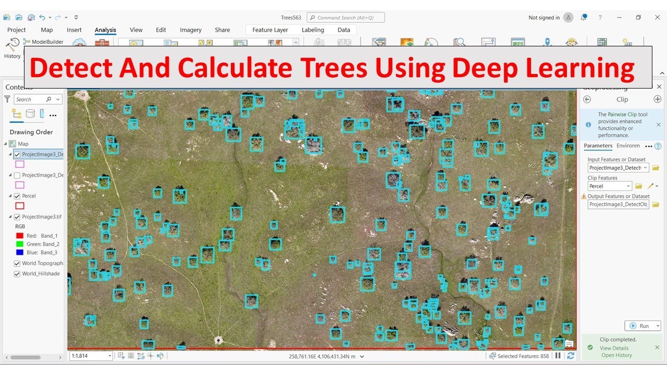667x375 pixels.
Task: Dismiss Pairwise Clip info banner
Action: tap(658, 124)
